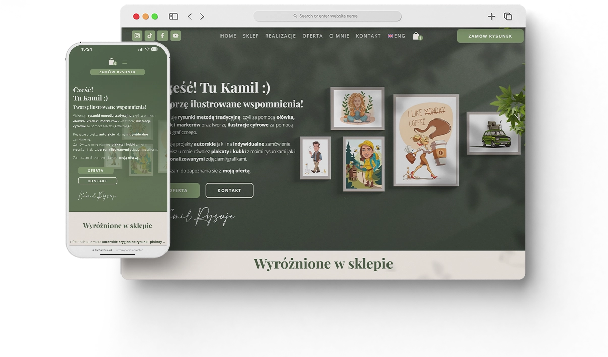Open REALIZACJE in site navigation
Image resolution: width=608 pixels, height=357 pixels.
click(281, 36)
